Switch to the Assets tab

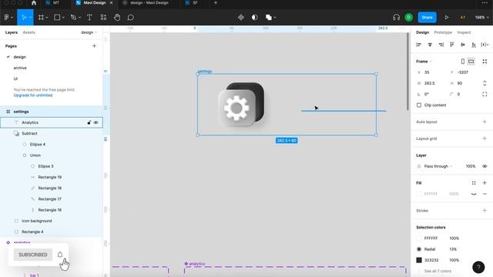pos(29,32)
